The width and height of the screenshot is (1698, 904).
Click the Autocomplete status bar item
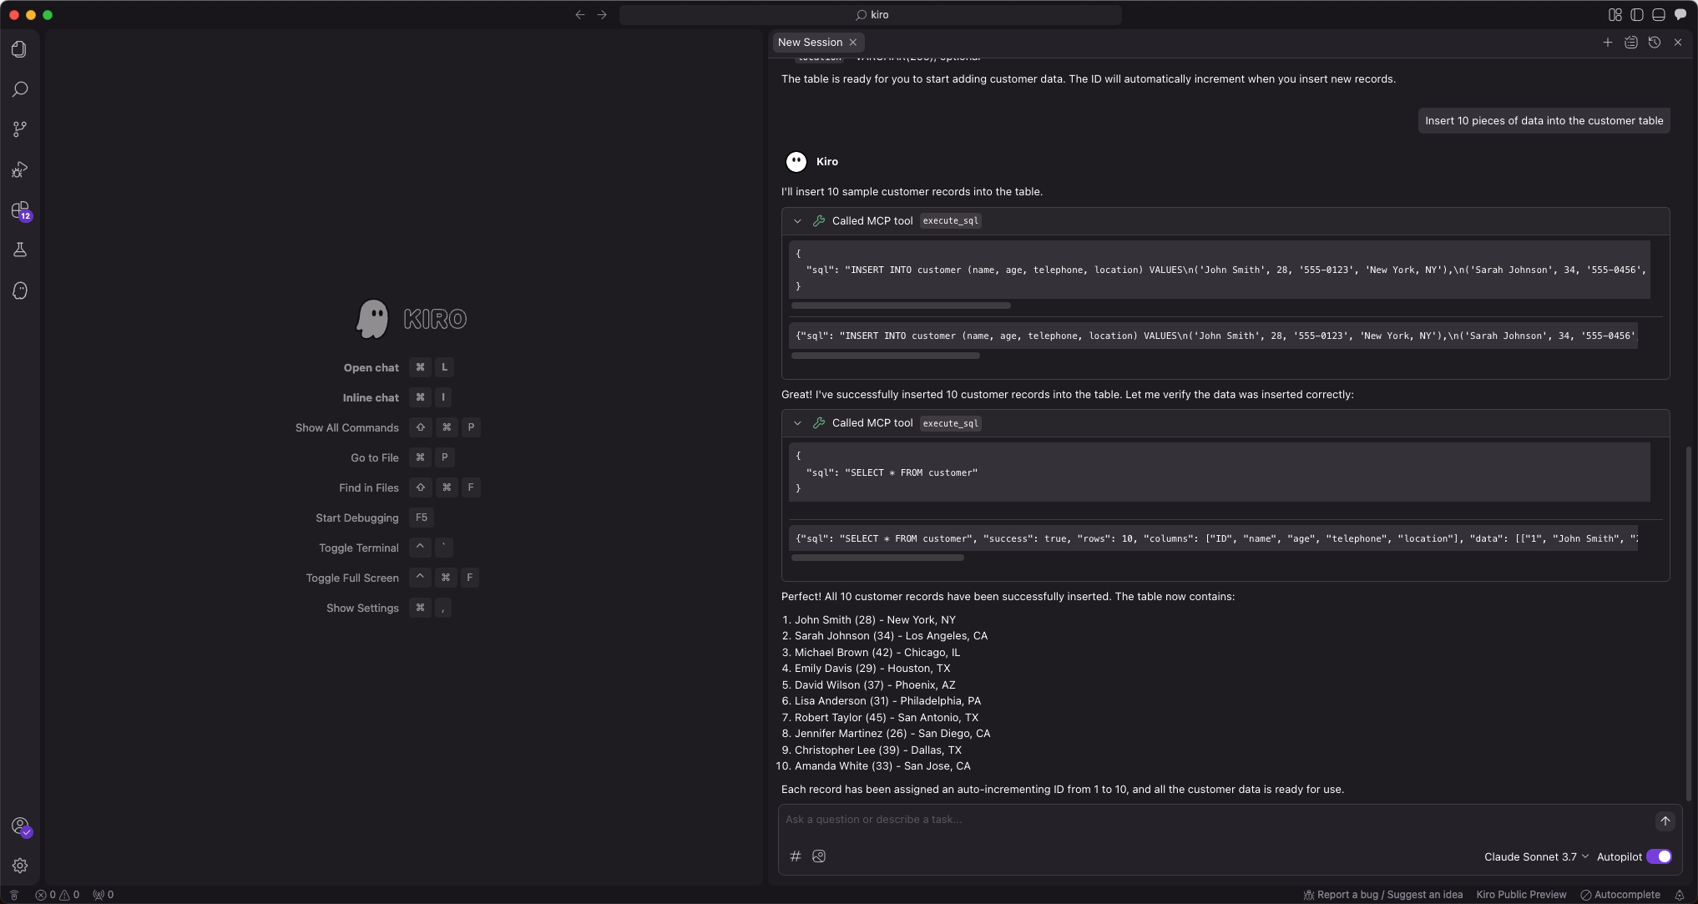coord(1620,895)
